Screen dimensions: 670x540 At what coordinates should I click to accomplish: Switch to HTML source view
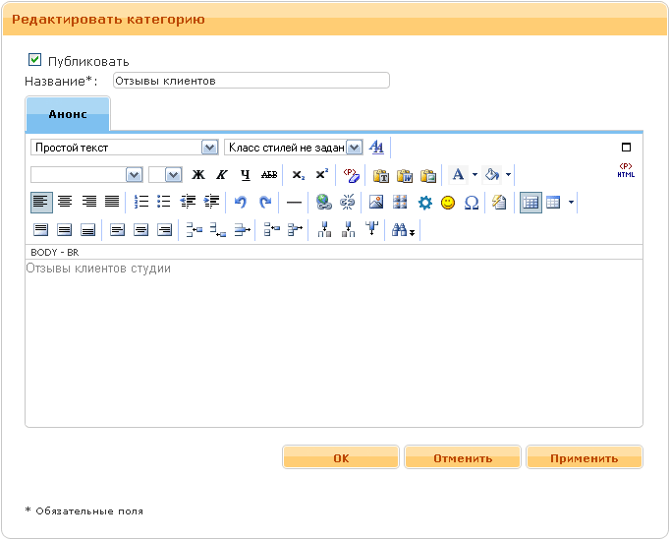[626, 170]
